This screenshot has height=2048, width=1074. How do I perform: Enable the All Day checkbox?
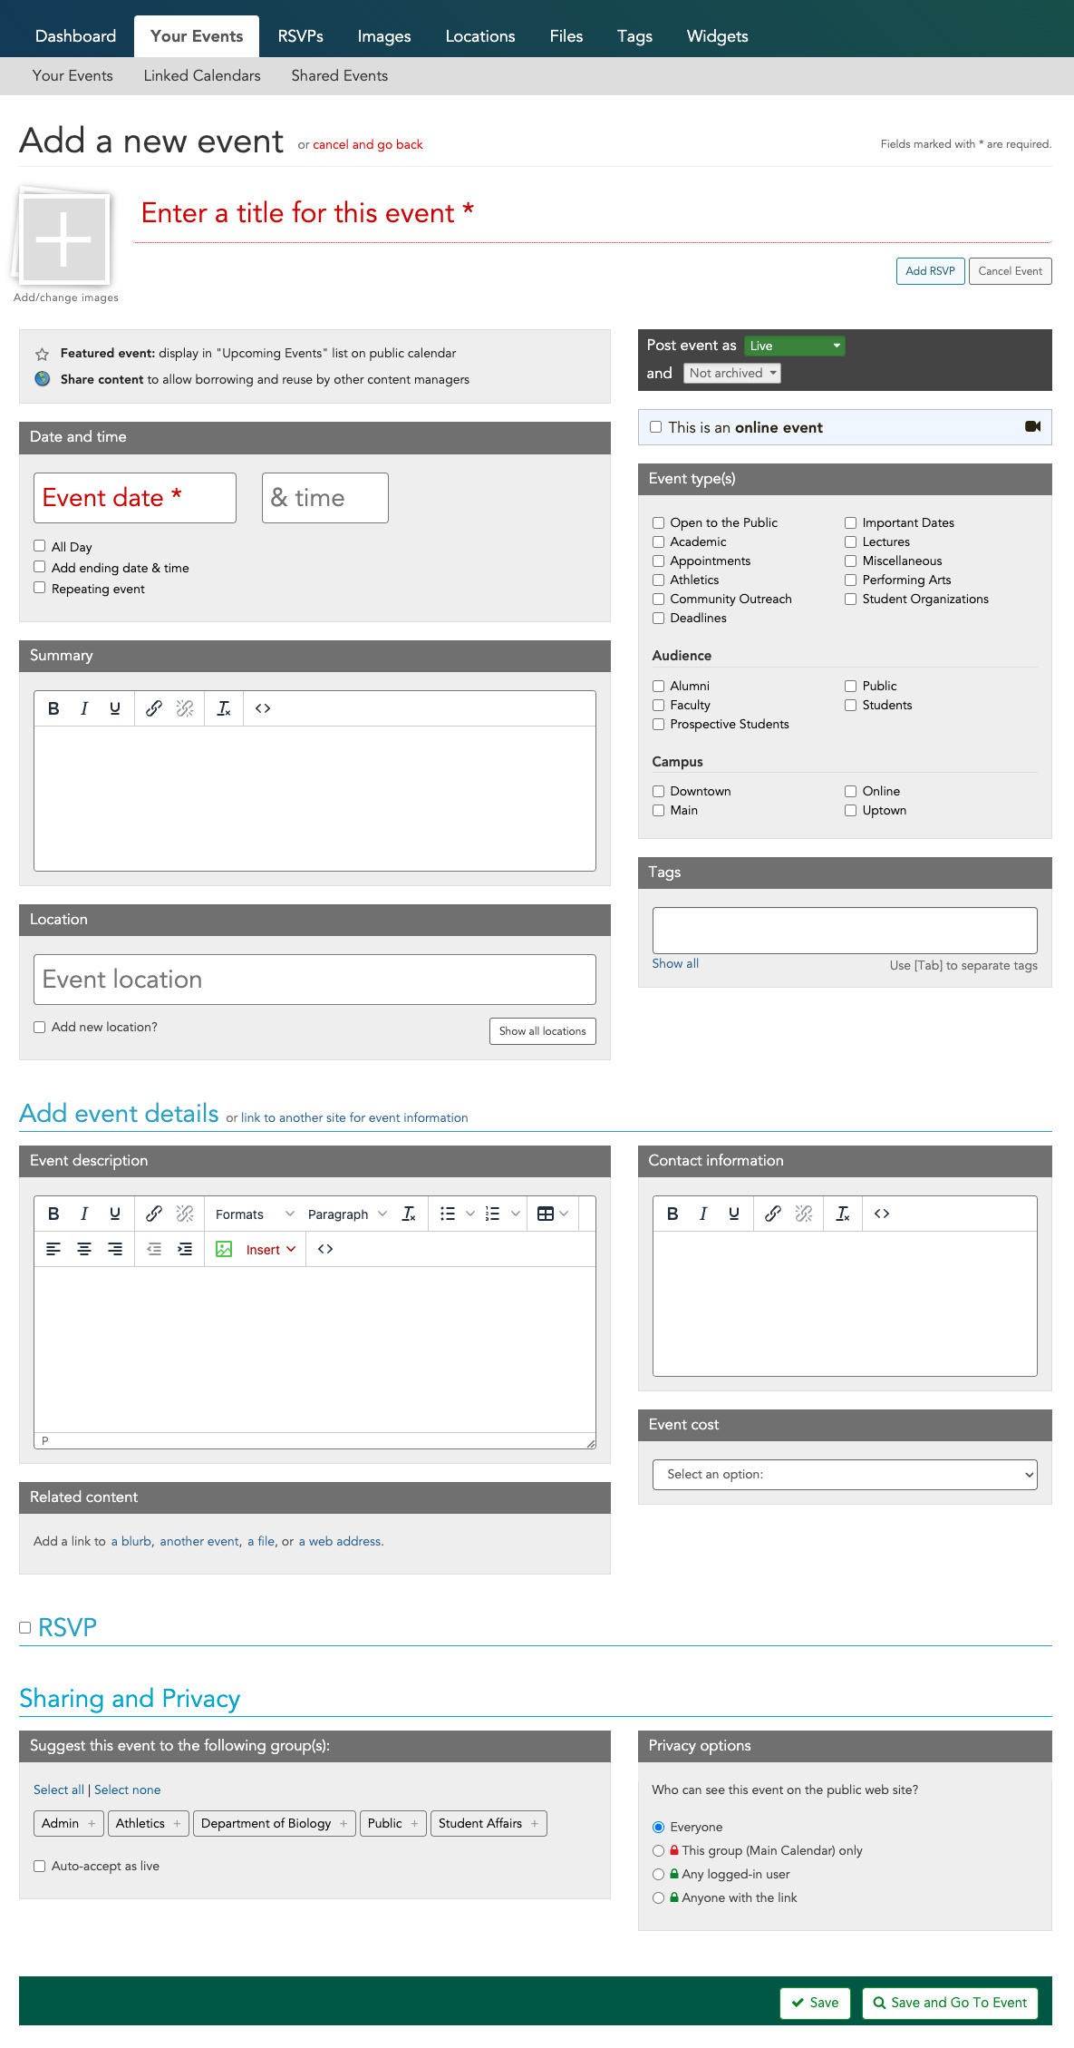[40, 546]
